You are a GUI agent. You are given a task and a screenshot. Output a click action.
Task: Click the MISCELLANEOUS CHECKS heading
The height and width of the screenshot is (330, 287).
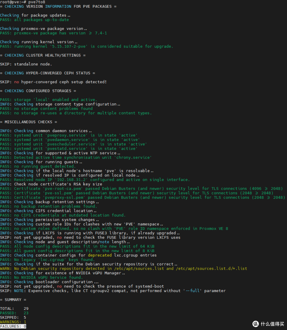point(28,122)
